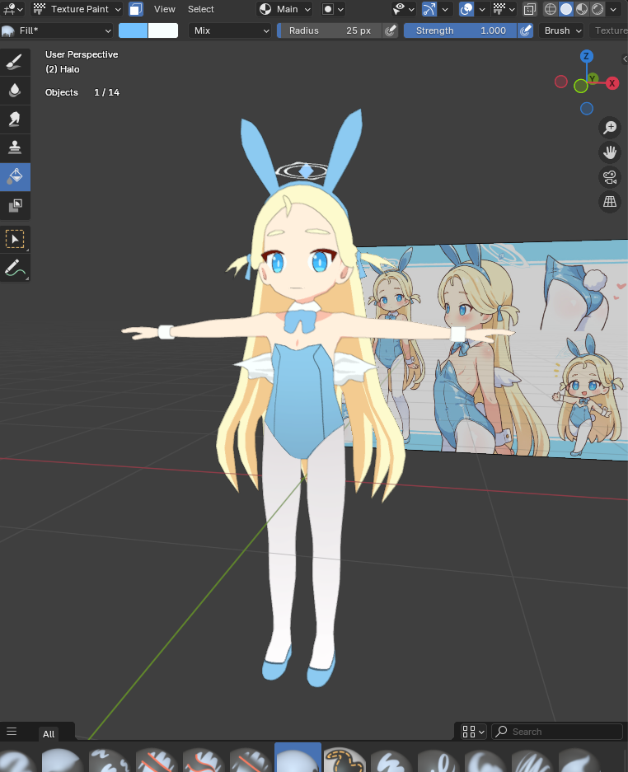Open the Texture Paint mode dropdown

pos(77,9)
